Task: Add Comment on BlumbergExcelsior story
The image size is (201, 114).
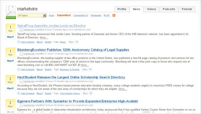Action: pyautogui.click(x=28, y=69)
